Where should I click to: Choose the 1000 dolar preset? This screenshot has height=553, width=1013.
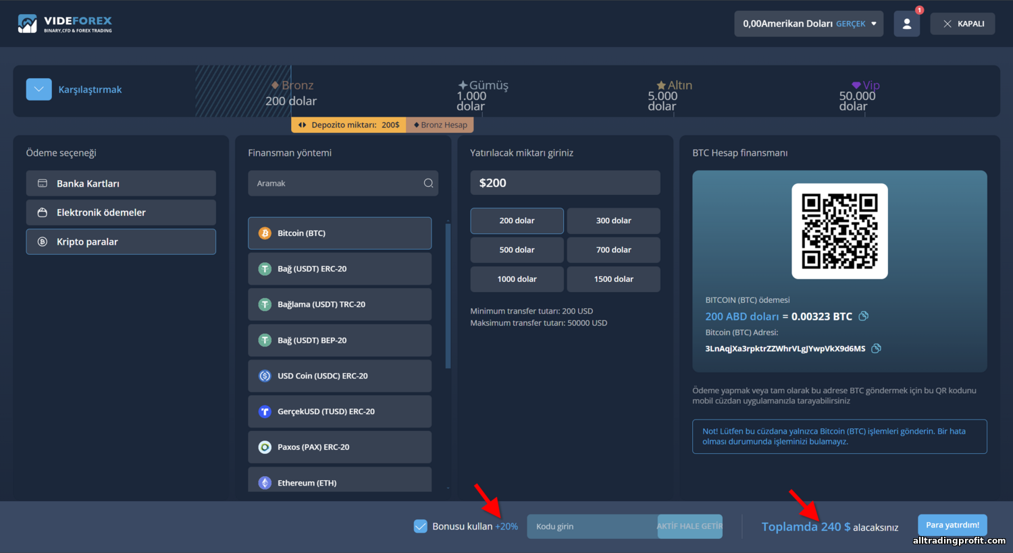tap(517, 279)
